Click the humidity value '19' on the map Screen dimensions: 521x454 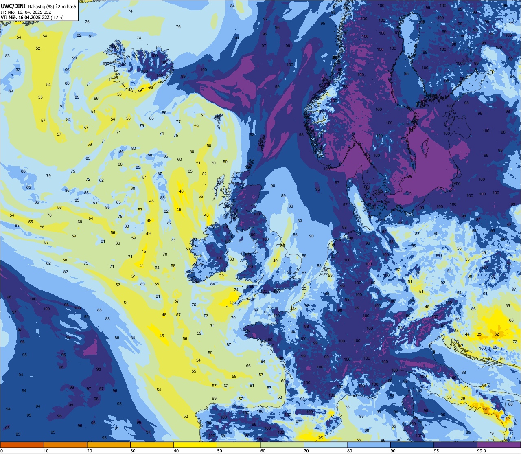[x=484, y=409]
